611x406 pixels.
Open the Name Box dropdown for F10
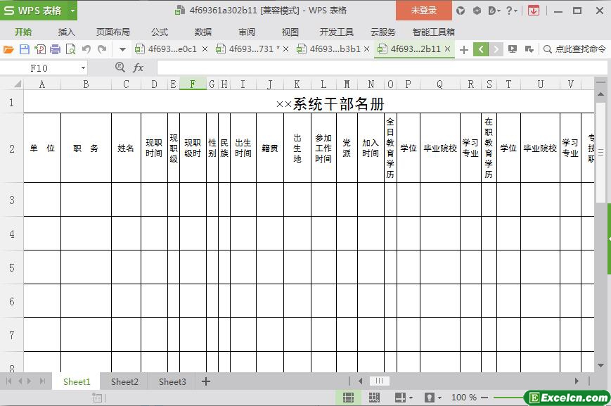pos(83,68)
